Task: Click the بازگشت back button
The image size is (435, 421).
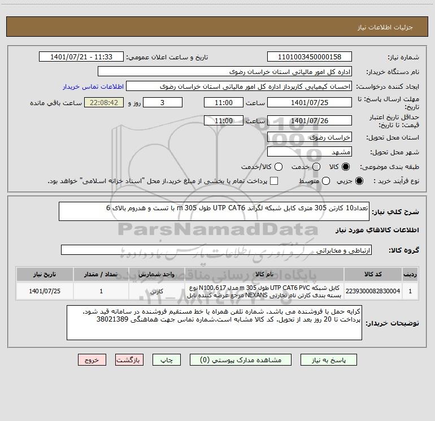Action: click(129, 360)
